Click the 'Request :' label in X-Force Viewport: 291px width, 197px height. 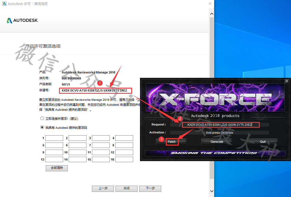159,124
